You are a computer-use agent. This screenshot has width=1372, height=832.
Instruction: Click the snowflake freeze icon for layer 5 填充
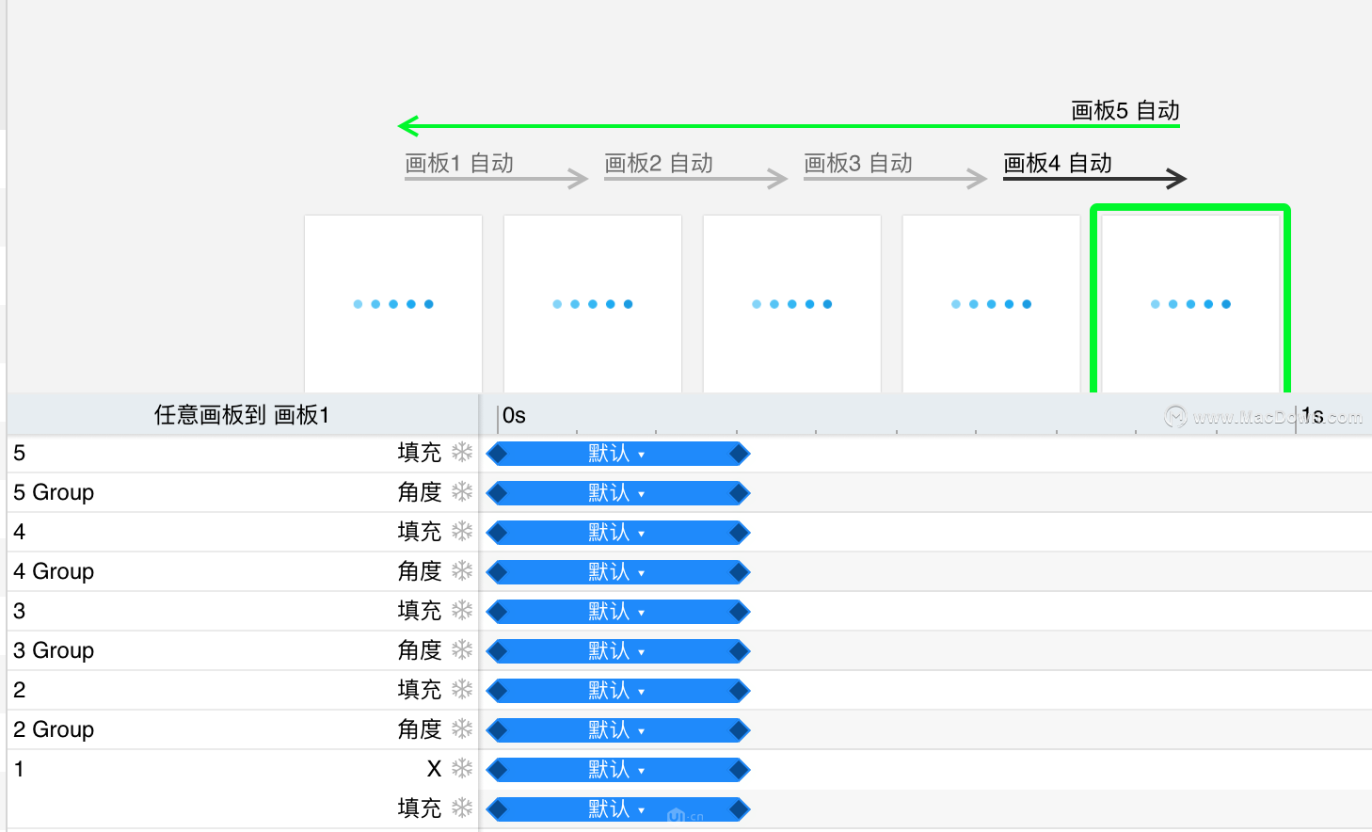coord(462,453)
